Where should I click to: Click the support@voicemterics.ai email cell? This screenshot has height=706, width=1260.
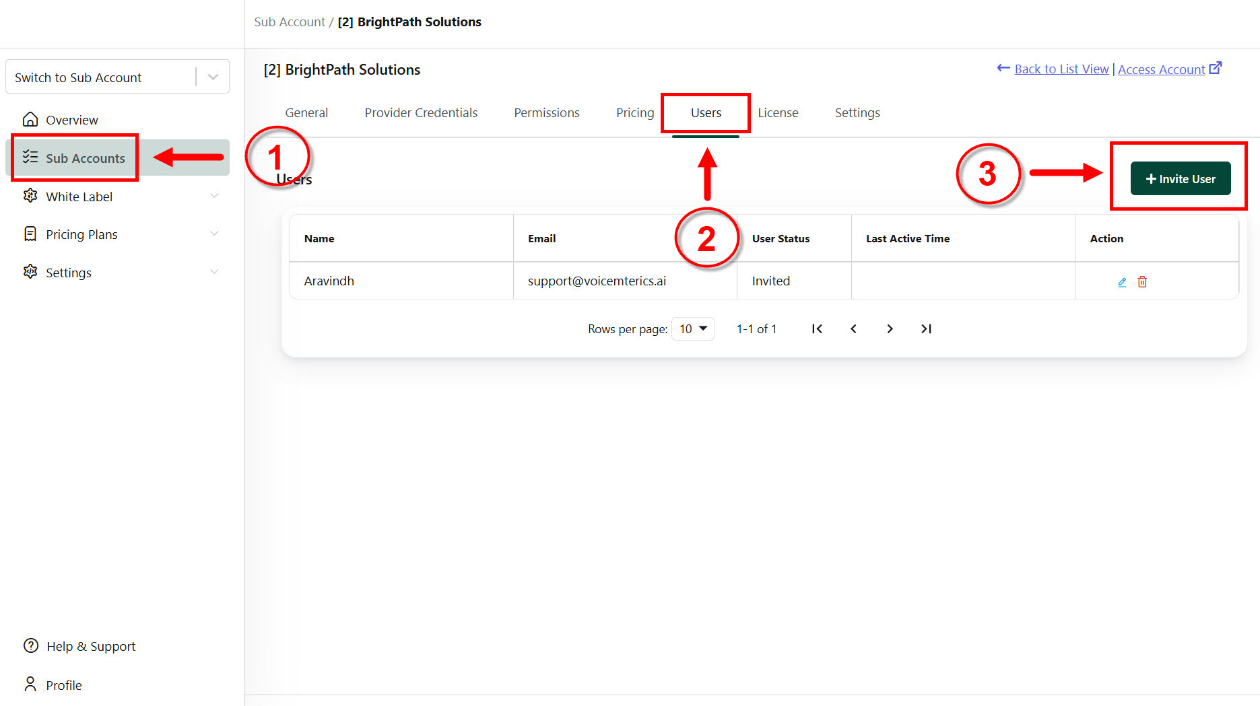pyautogui.click(x=625, y=281)
